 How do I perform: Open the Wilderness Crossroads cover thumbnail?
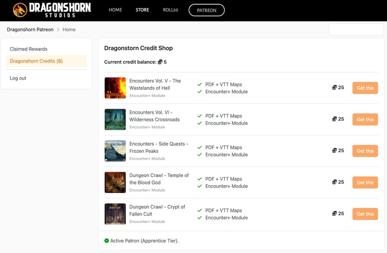(115, 119)
